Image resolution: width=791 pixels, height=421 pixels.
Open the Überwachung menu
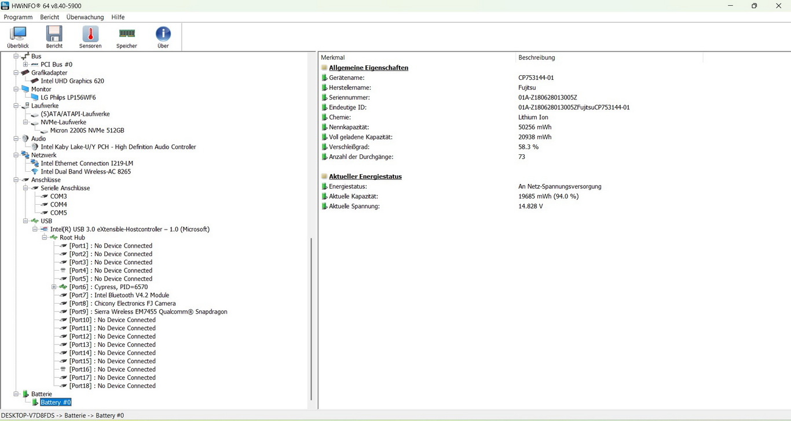pos(85,17)
